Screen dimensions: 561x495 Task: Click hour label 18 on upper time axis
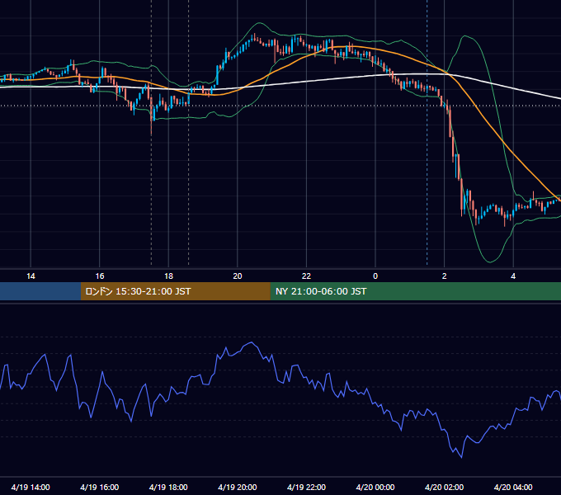[x=168, y=276]
